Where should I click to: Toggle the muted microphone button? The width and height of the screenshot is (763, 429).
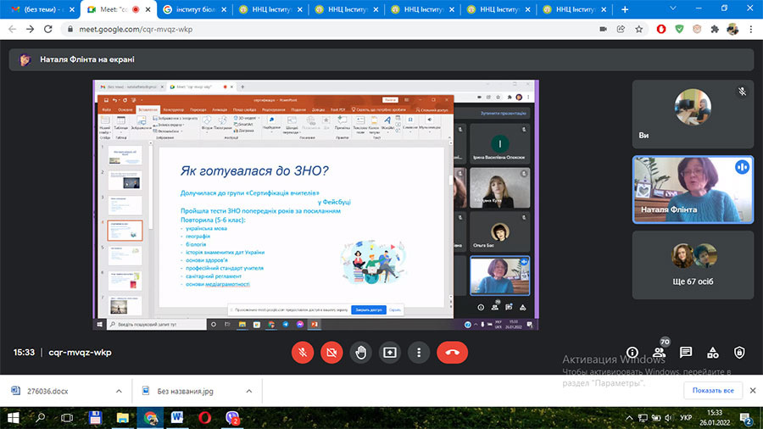[x=303, y=352]
